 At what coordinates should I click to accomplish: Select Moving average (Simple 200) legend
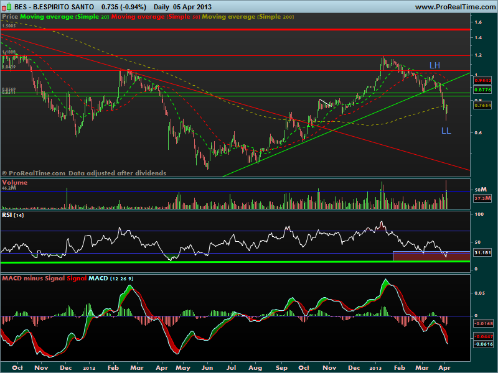pos(248,17)
